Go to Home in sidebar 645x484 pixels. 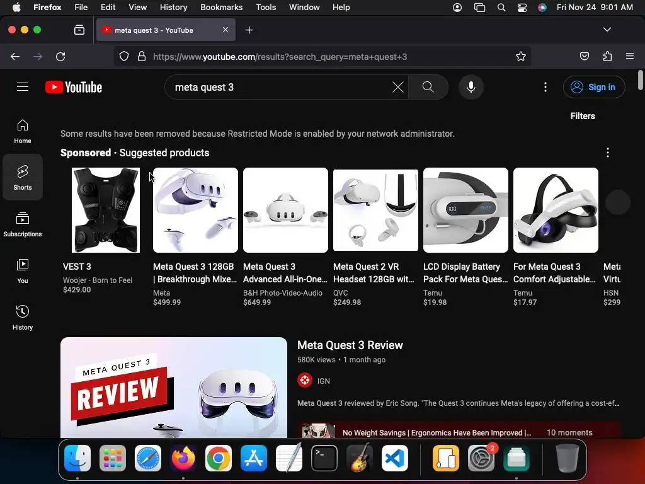[x=23, y=131]
